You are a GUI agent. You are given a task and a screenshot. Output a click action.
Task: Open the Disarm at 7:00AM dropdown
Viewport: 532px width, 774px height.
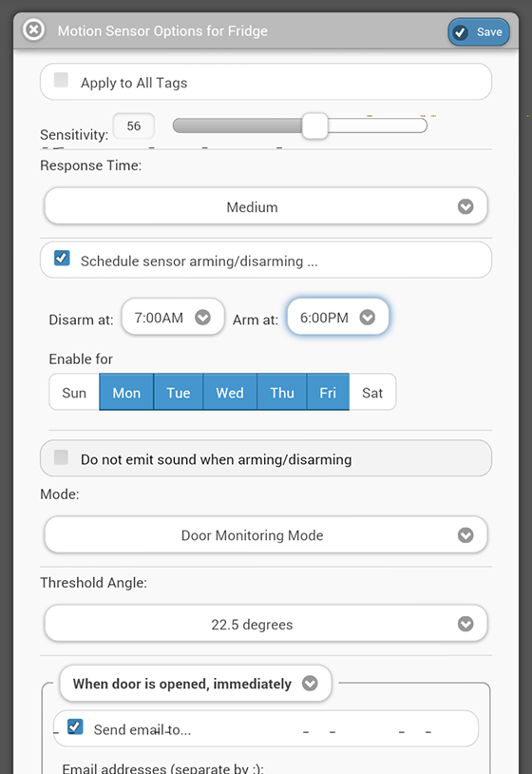tap(173, 317)
